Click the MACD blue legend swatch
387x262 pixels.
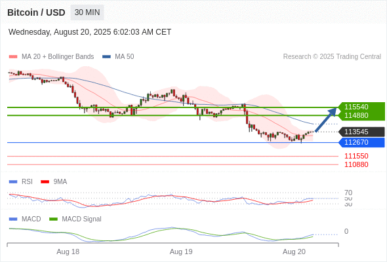pos(13,219)
